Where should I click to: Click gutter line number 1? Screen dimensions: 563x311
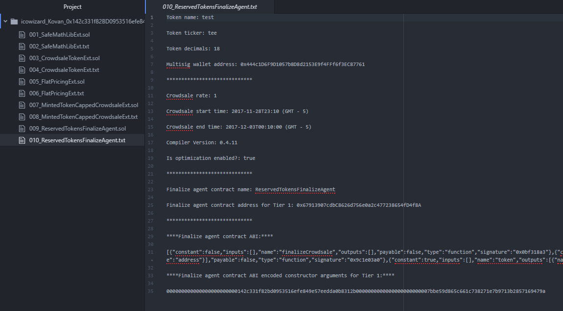152,18
